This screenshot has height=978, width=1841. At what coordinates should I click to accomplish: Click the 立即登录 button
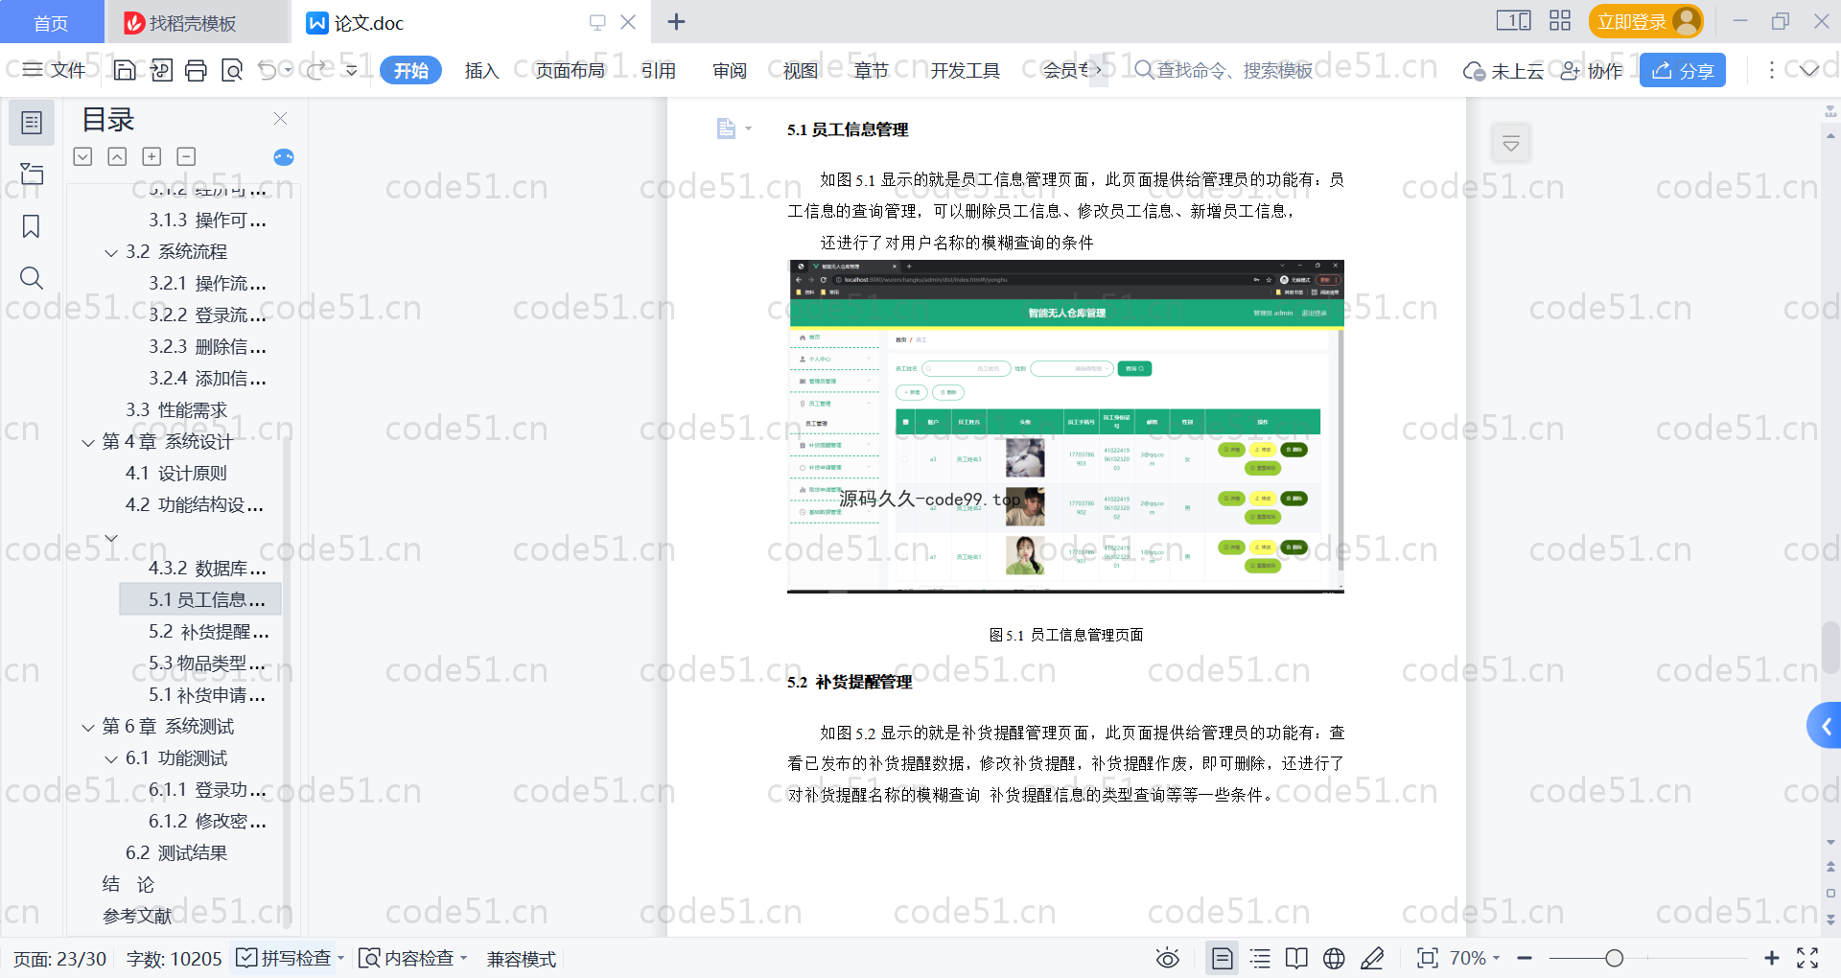tap(1645, 21)
